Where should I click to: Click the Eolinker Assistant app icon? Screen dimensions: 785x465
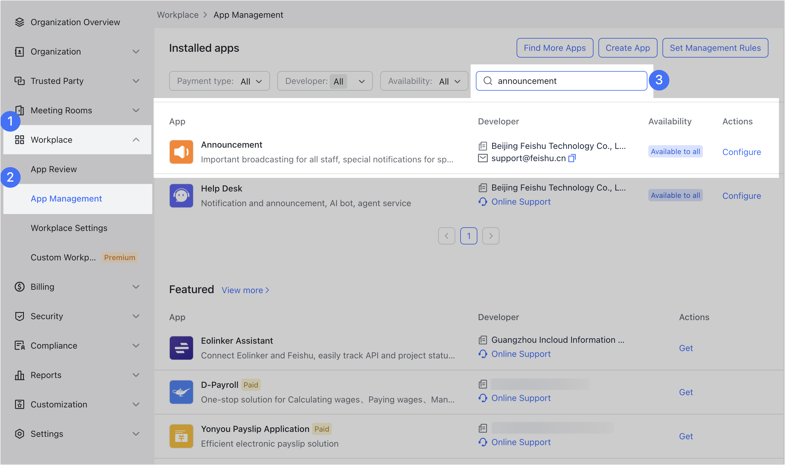click(181, 348)
